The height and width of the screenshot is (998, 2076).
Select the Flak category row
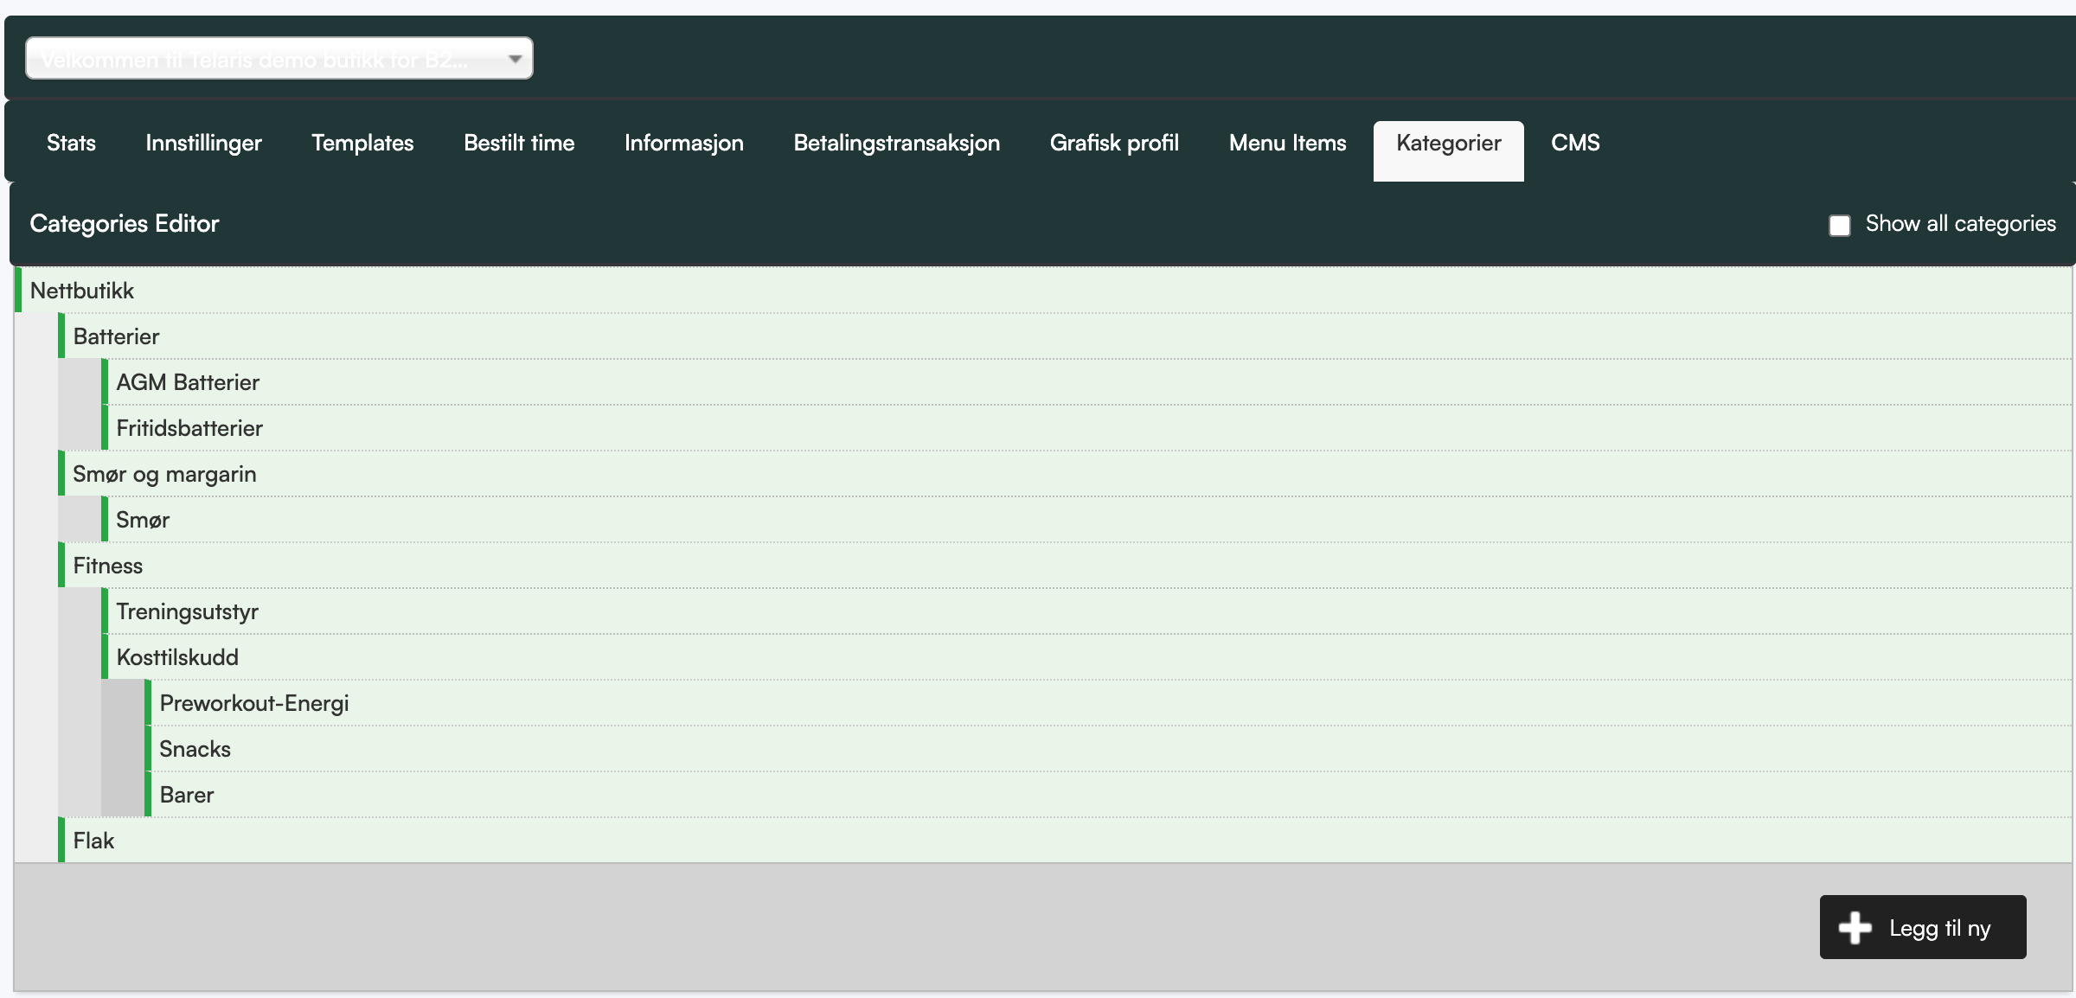tap(93, 841)
